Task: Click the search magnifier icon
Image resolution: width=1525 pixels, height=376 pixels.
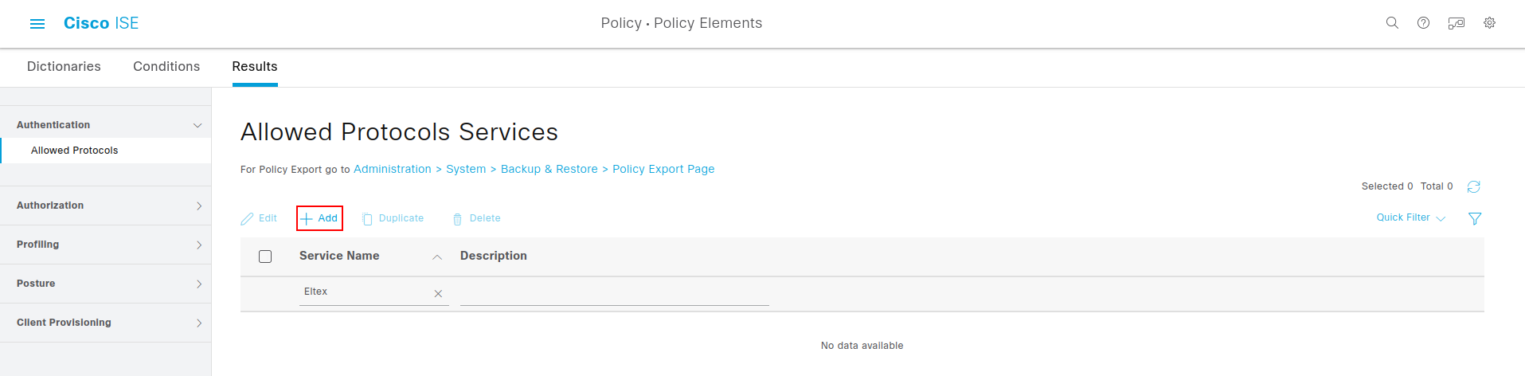Action: (x=1392, y=23)
